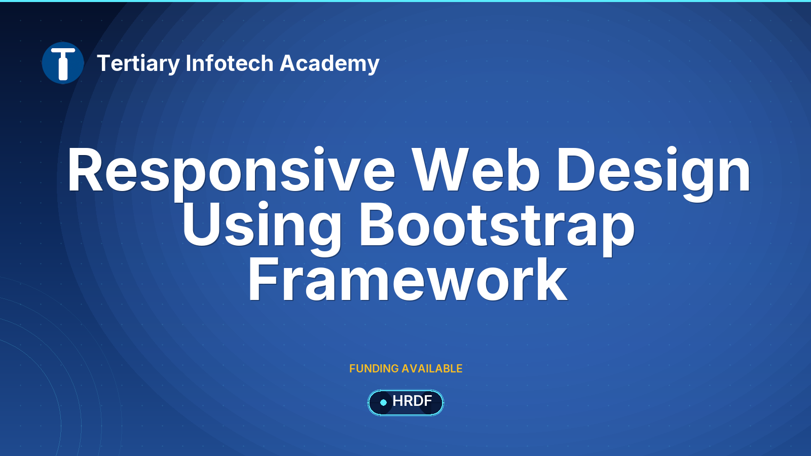Click the HRDF funding badge
811x456 pixels.
point(405,402)
